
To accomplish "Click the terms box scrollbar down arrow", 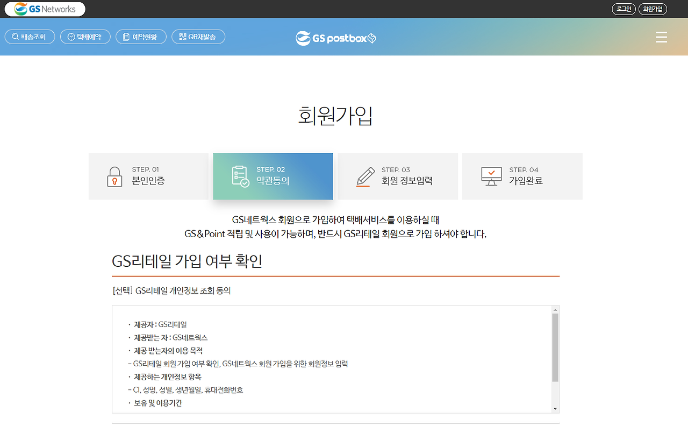I will (x=555, y=409).
